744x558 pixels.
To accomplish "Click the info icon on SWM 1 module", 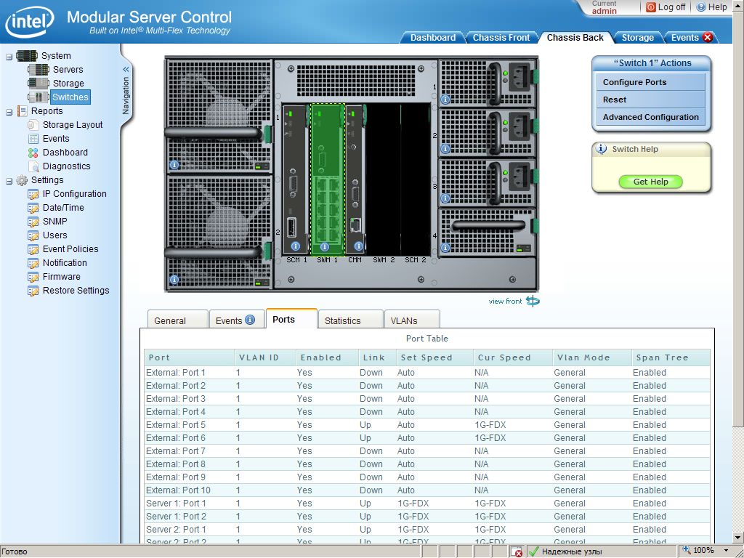I will [326, 246].
